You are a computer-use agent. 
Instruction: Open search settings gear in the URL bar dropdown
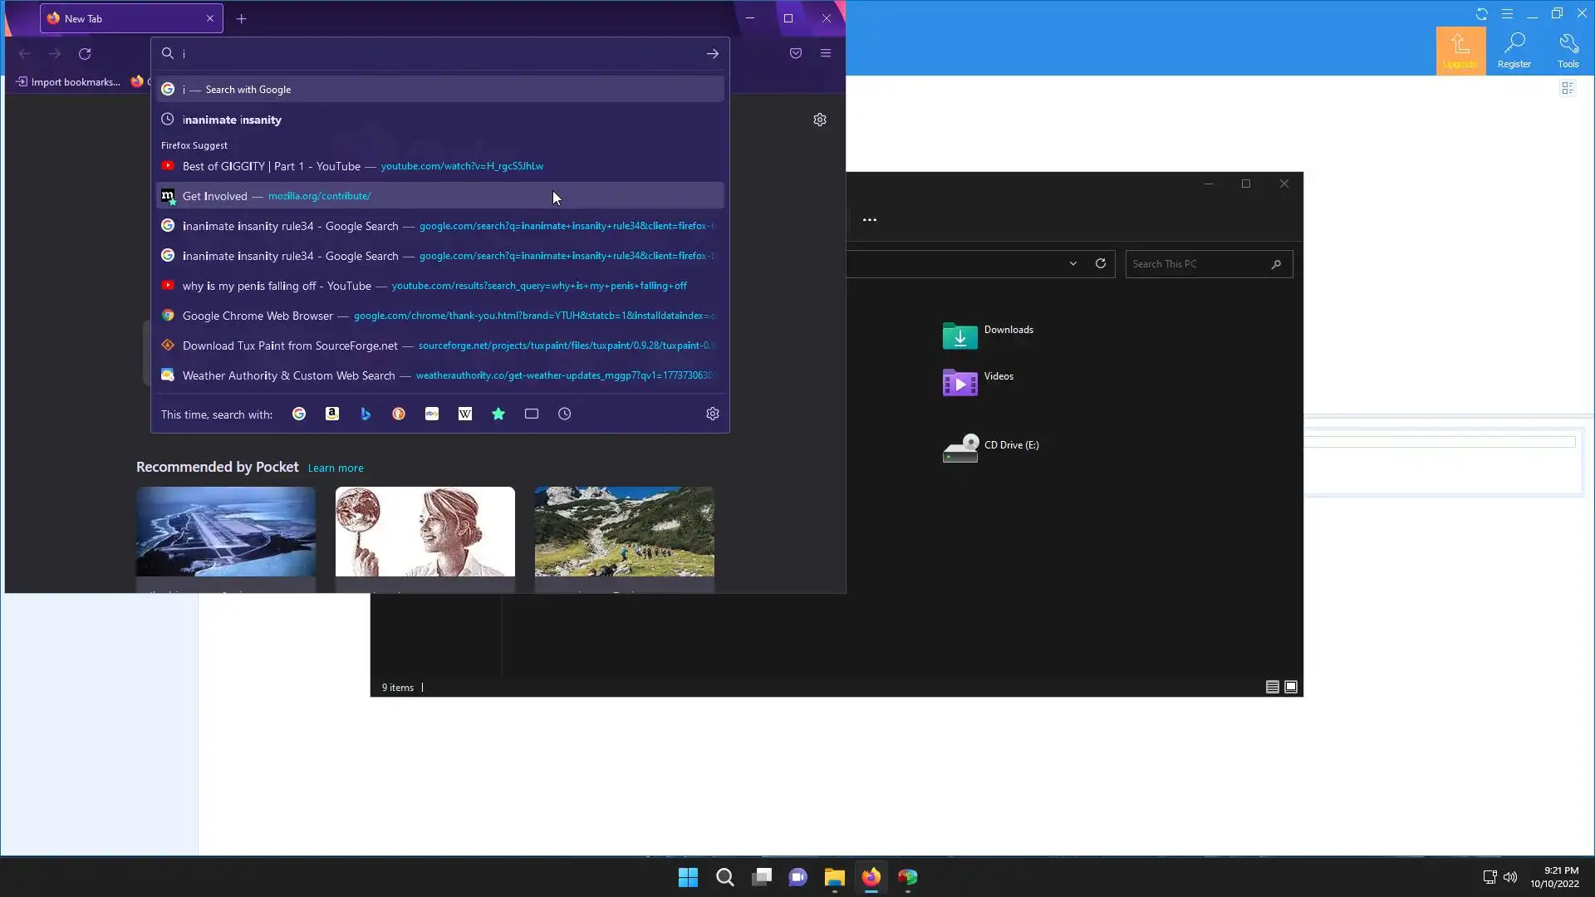(x=712, y=414)
